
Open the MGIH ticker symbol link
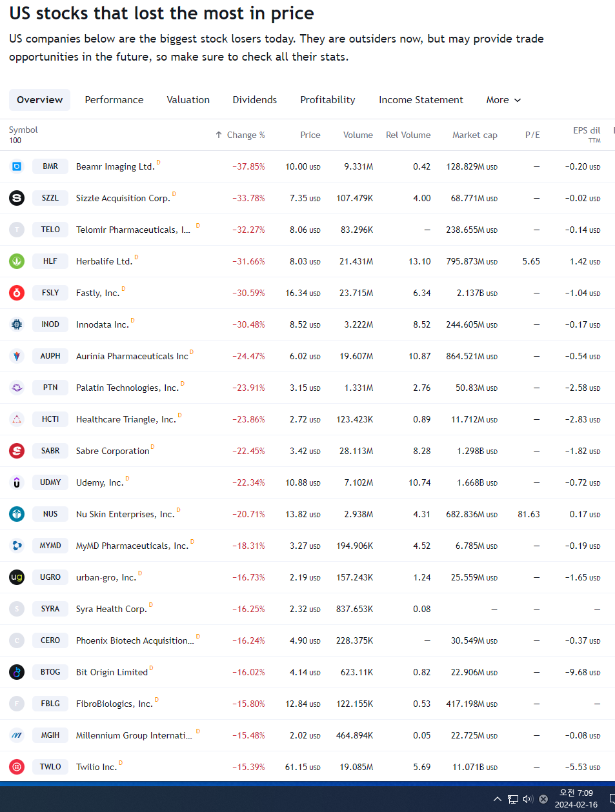(50, 735)
